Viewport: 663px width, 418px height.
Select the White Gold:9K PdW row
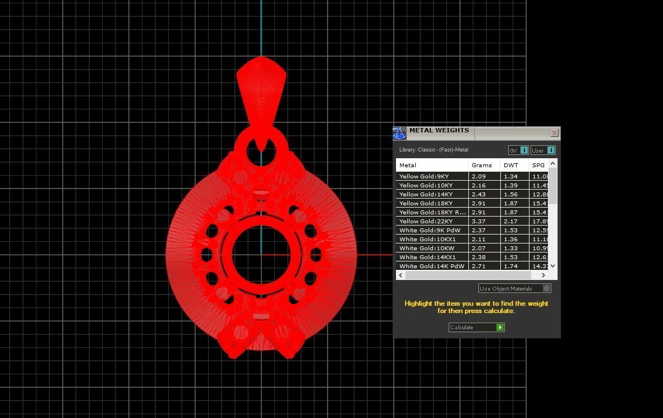472,230
